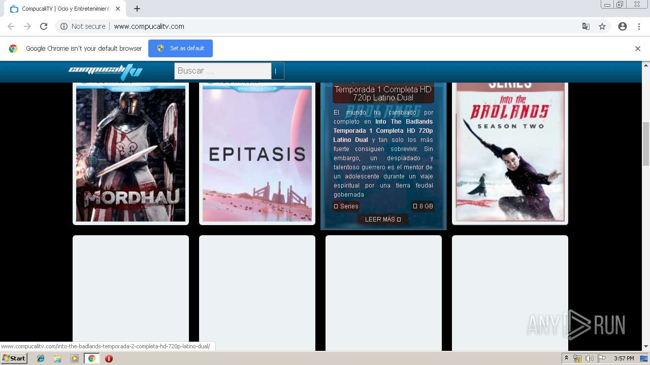Open the red security taskbar icon
The height and width of the screenshot is (365, 650).
[109, 358]
